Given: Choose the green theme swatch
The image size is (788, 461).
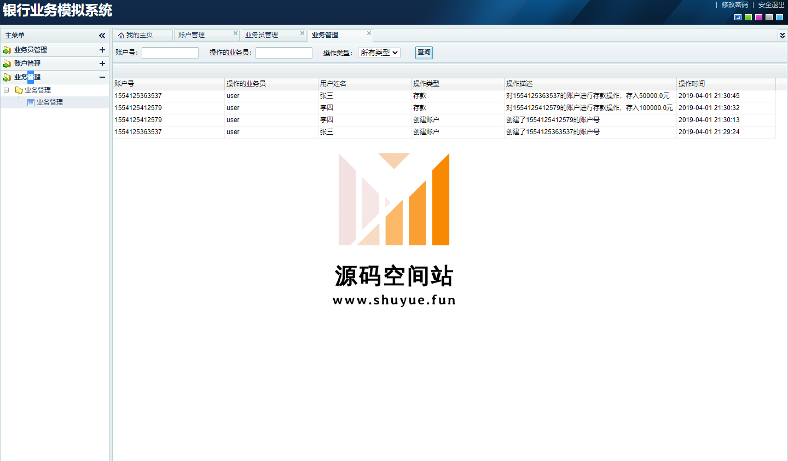Looking at the screenshot, I should click(x=748, y=18).
